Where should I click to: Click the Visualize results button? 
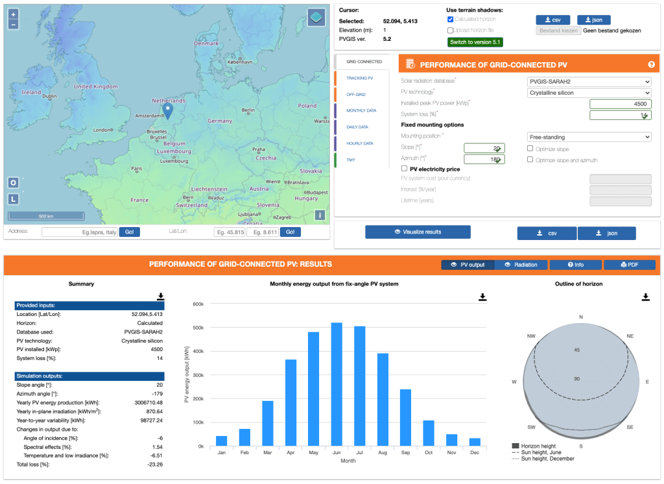point(418,232)
